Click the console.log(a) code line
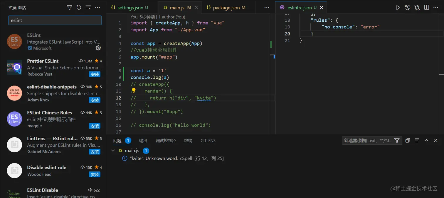 pyautogui.click(x=150, y=77)
